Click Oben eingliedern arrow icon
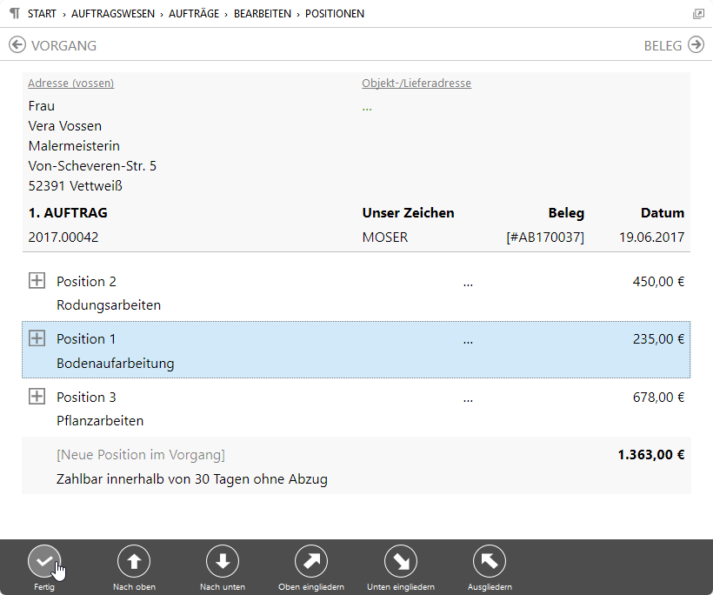 311,561
